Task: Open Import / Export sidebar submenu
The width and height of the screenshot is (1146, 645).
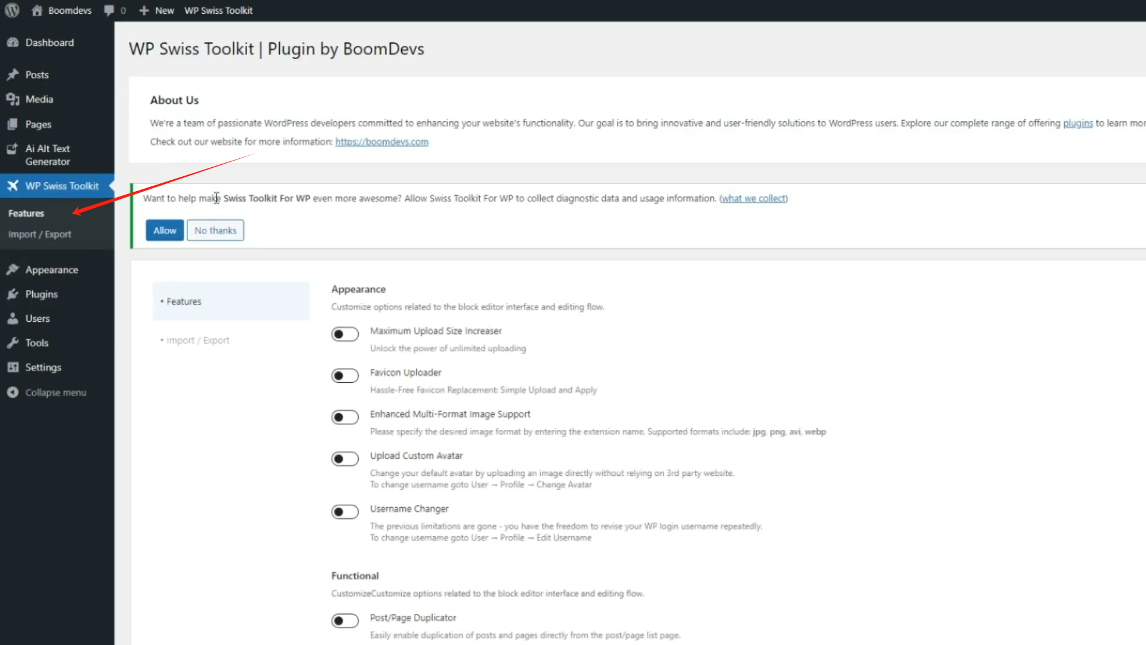Action: 39,234
